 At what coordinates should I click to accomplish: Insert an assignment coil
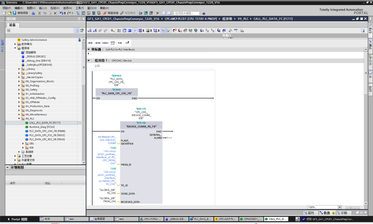[105, 43]
